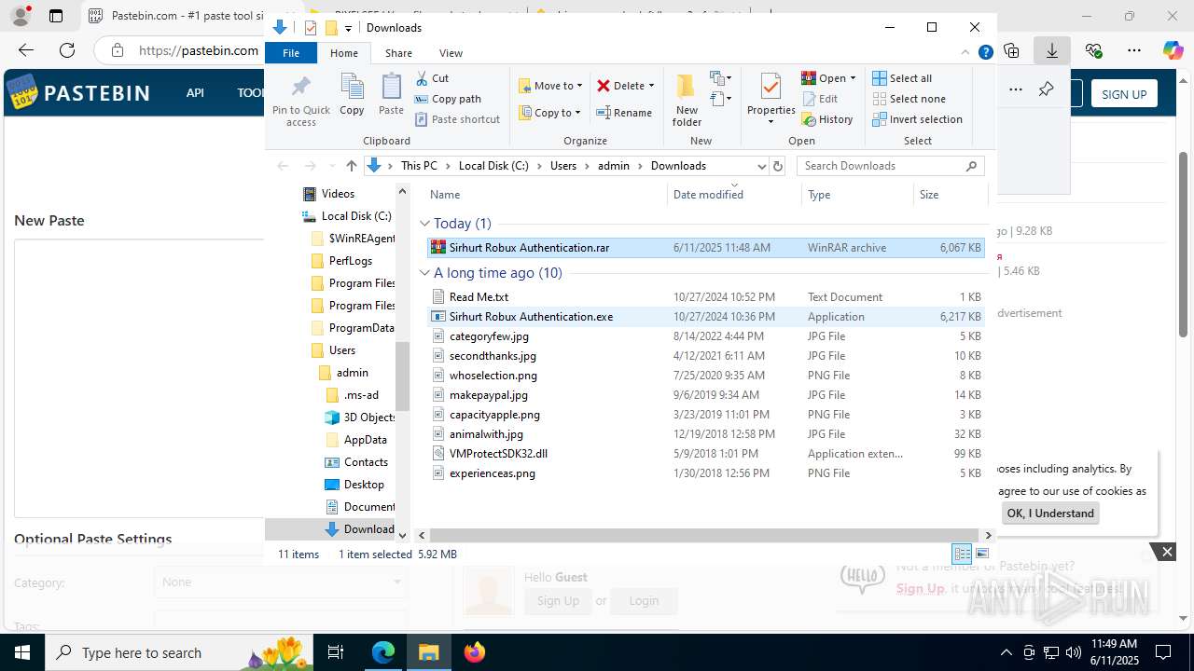This screenshot has width=1194, height=671.
Task: Open Windows Start menu
Action: point(22,652)
